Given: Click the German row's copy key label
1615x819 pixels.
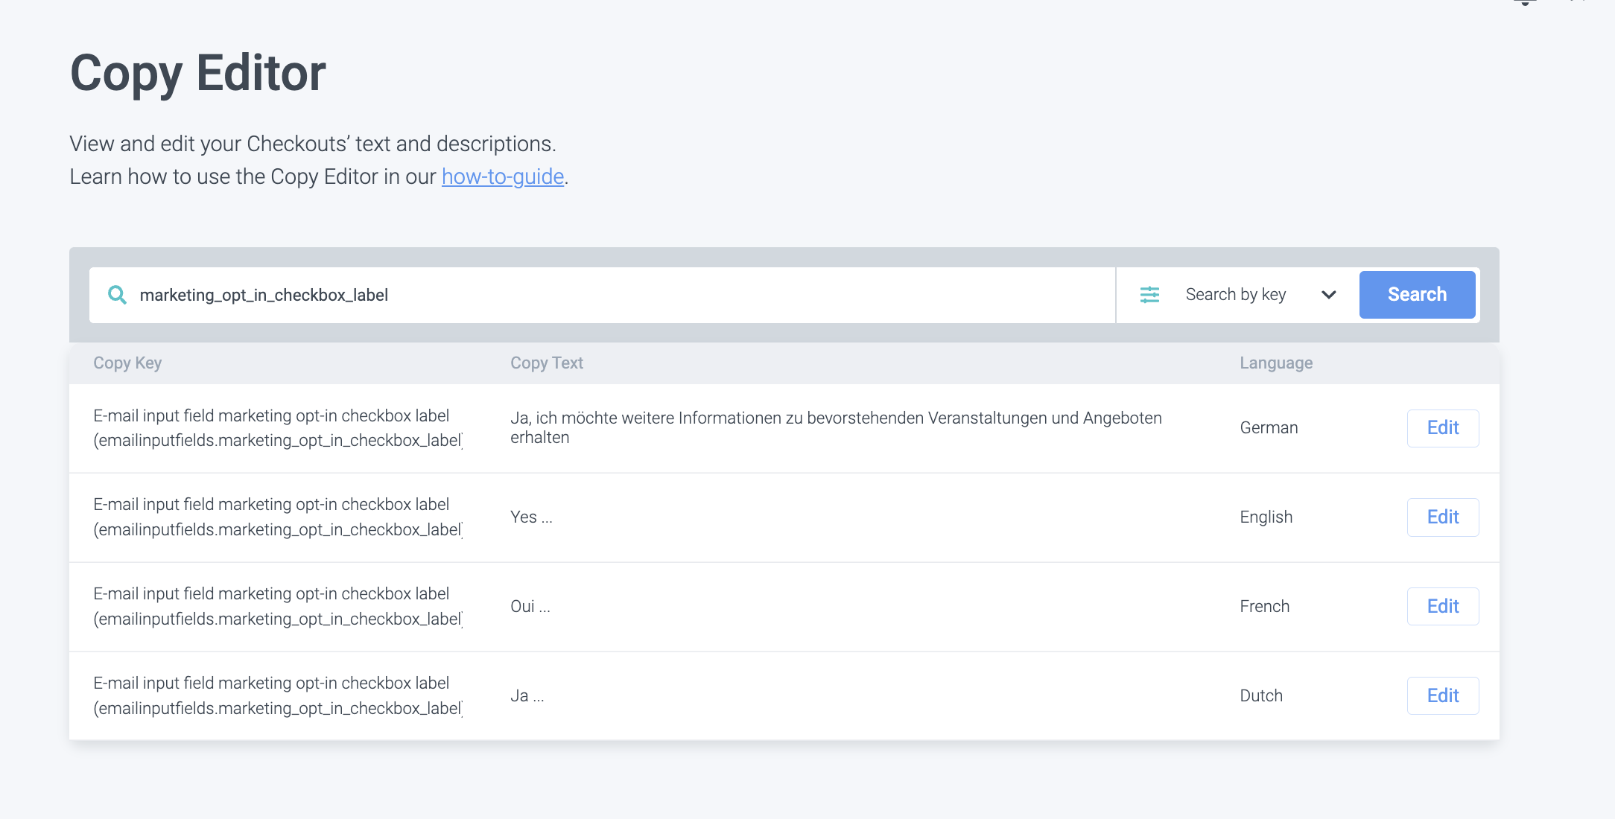Looking at the screenshot, I should coord(277,428).
